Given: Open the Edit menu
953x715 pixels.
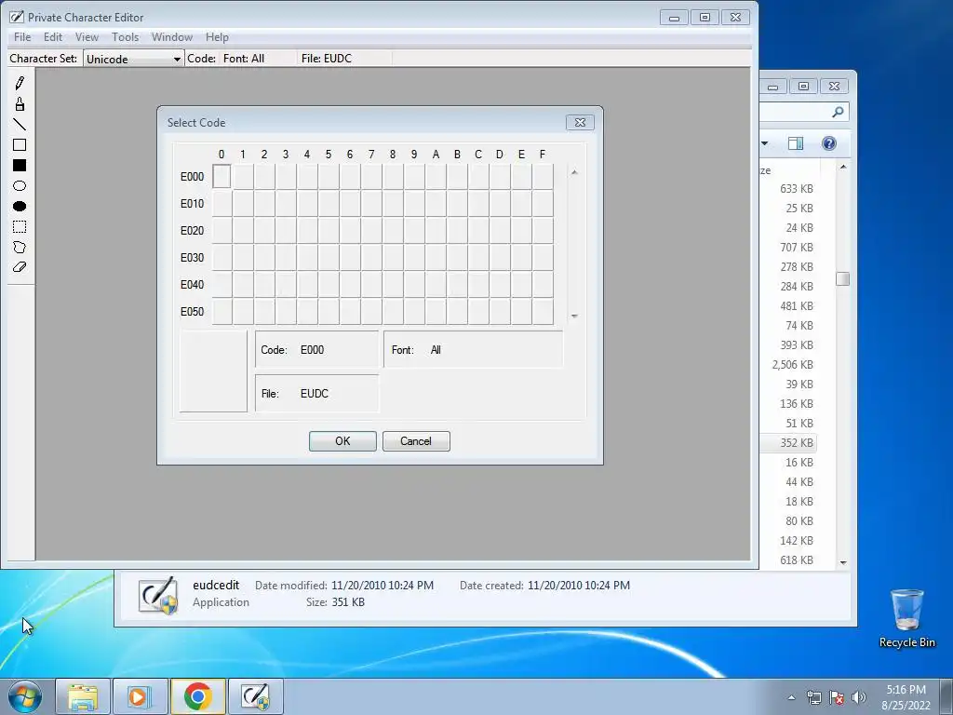Looking at the screenshot, I should point(53,37).
